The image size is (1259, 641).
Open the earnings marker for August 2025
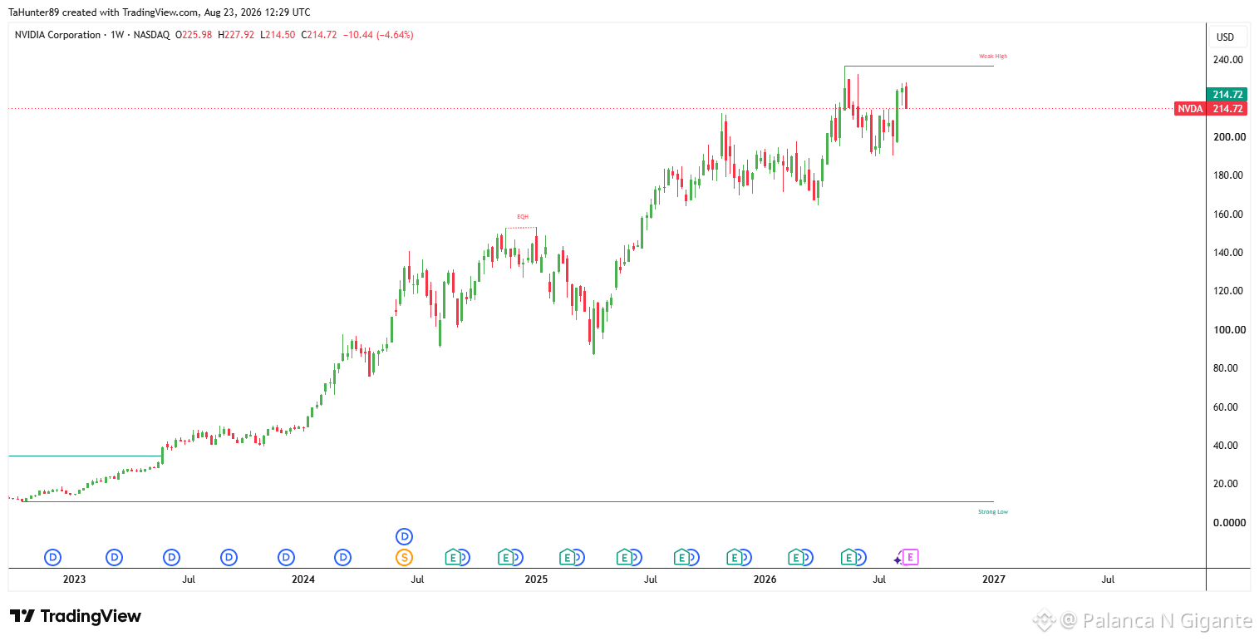click(681, 557)
